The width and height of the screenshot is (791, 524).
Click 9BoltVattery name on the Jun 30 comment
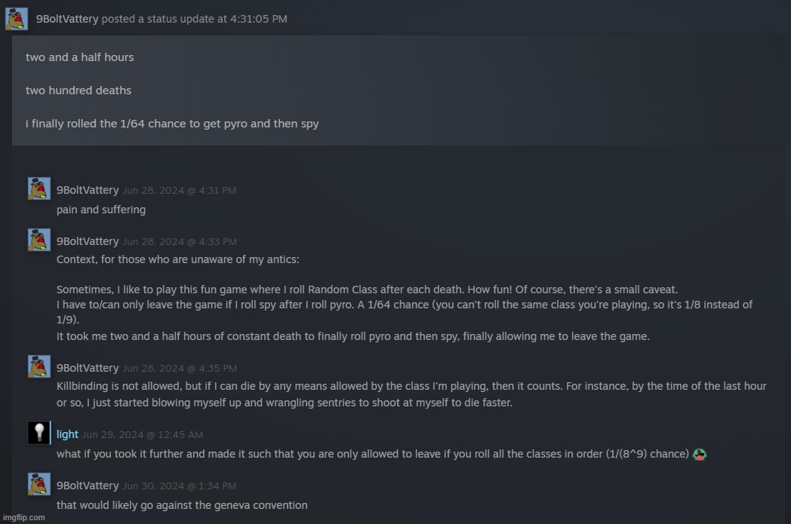pos(88,486)
